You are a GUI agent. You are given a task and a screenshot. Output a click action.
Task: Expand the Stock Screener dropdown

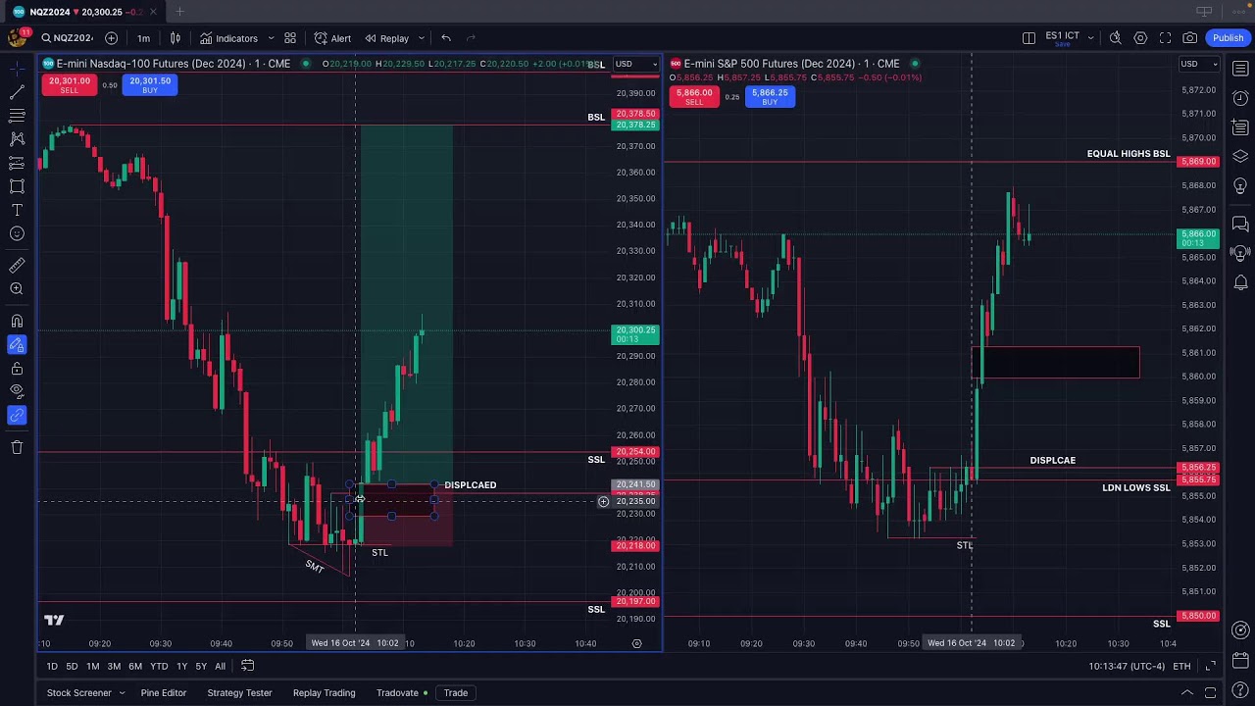click(x=123, y=692)
